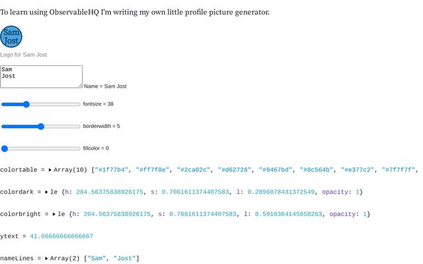Expand the nameLines array triangle
The width and height of the screenshot is (423, 264).
click(46, 258)
